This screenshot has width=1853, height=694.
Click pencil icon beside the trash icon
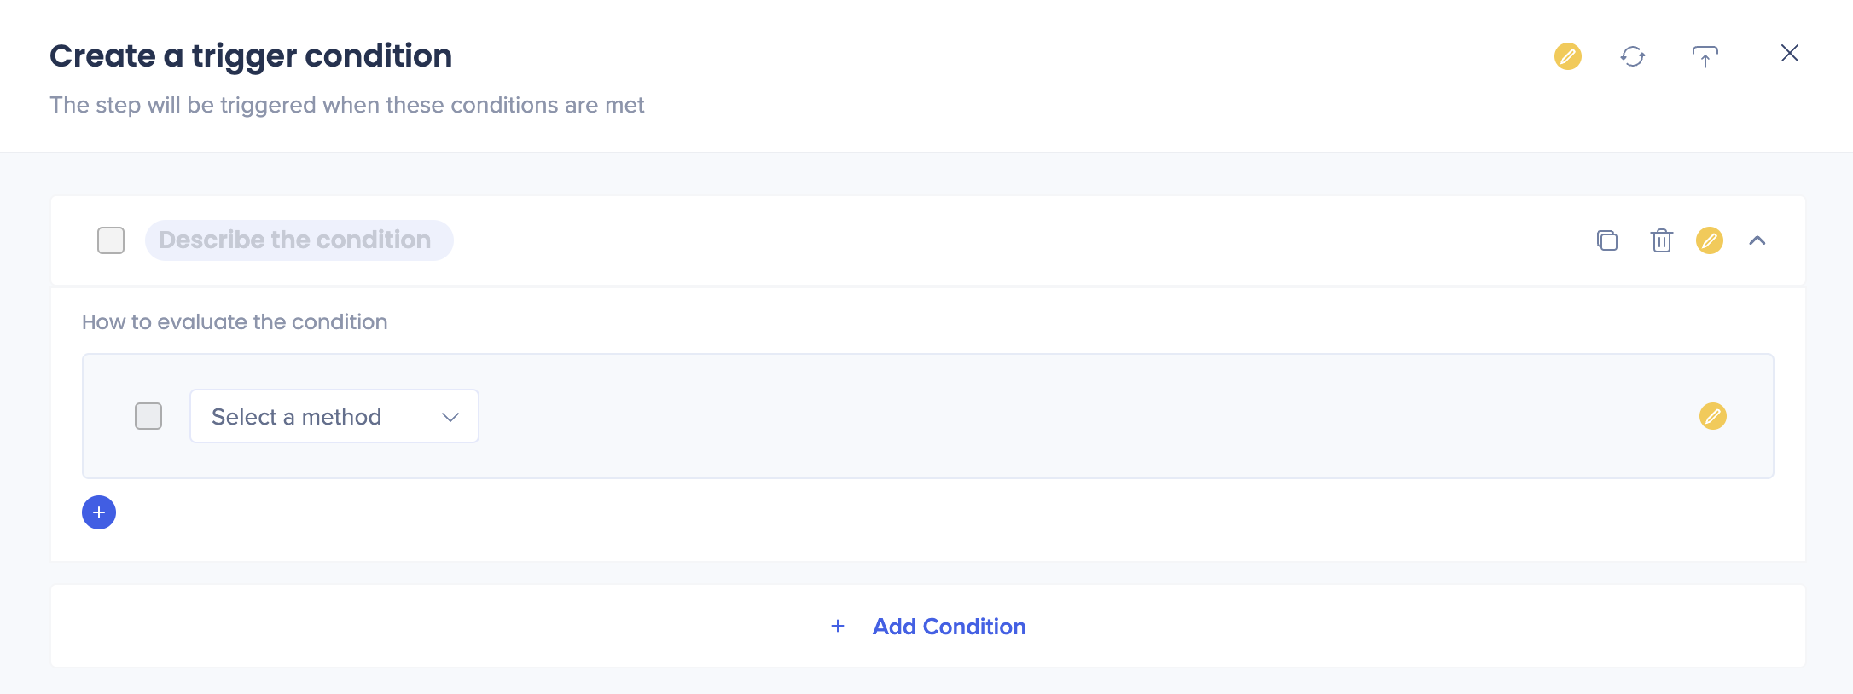pyautogui.click(x=1709, y=240)
